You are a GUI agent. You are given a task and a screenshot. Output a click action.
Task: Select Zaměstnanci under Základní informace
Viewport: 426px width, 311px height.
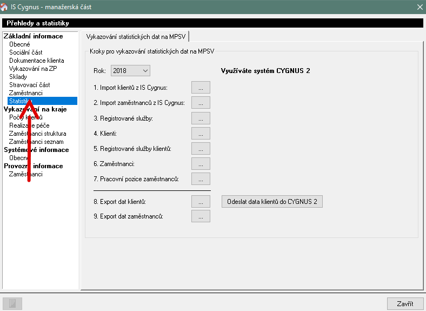26,93
